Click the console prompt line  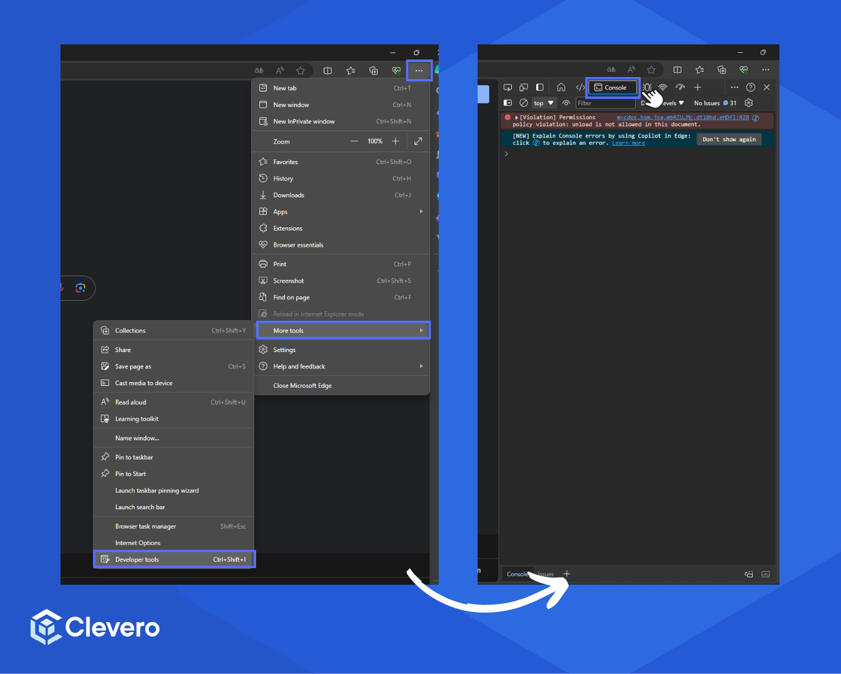637,154
